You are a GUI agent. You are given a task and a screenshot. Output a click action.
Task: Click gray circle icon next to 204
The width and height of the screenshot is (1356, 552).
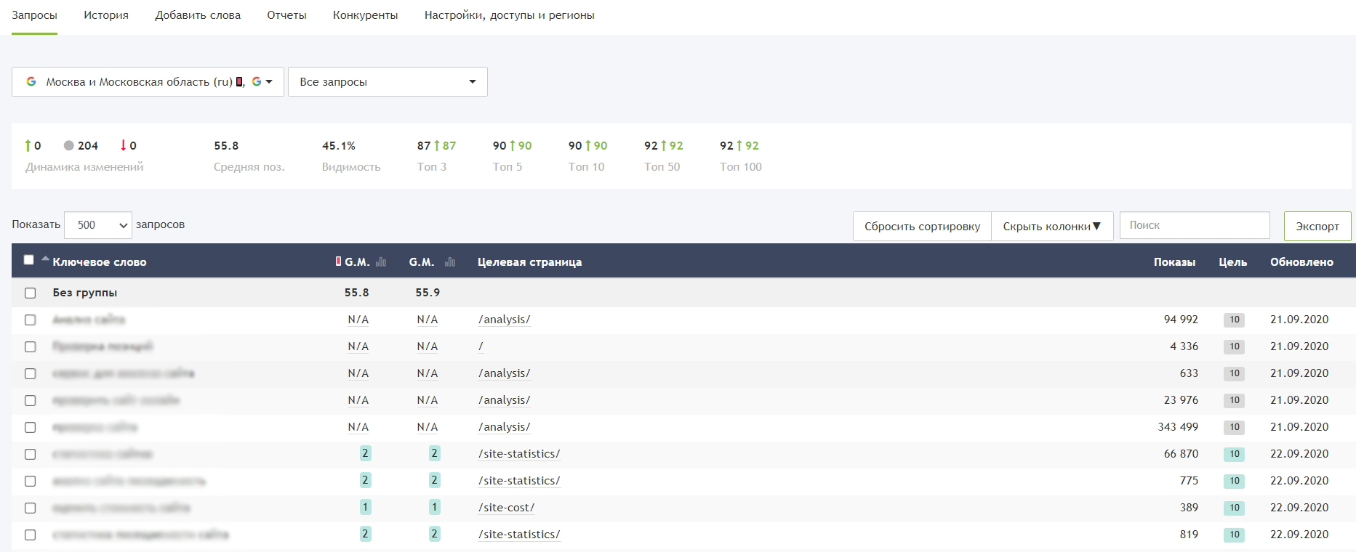69,146
